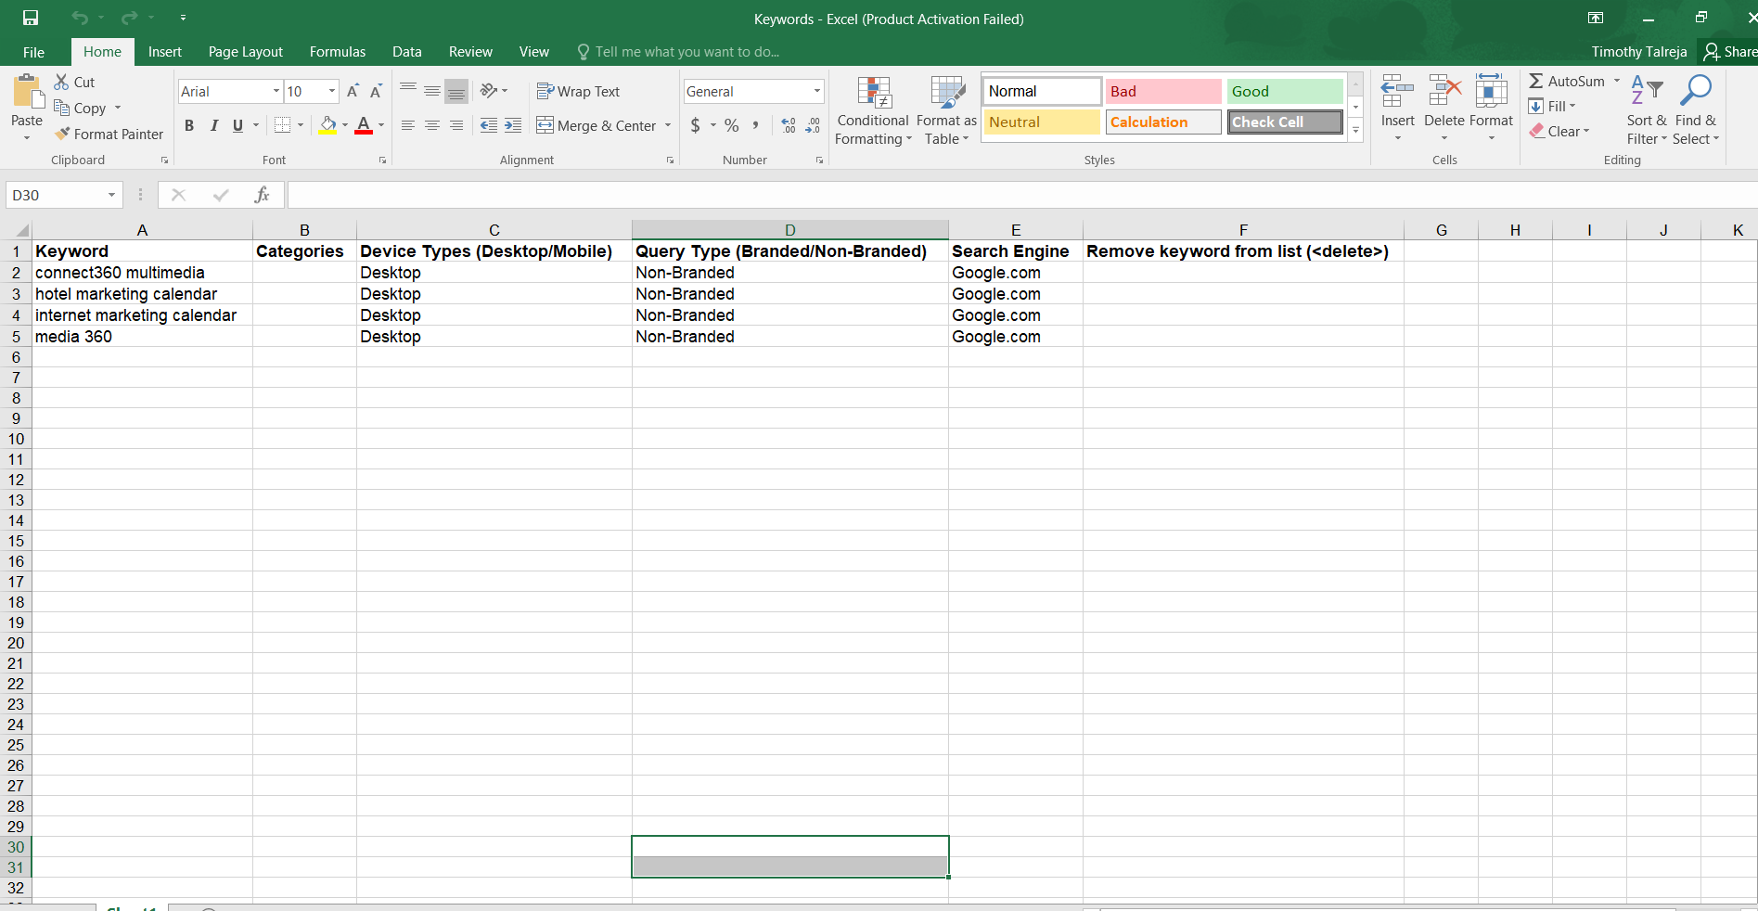Image resolution: width=1758 pixels, height=911 pixels.
Task: Open Format as Table gallery
Action: coord(946,111)
